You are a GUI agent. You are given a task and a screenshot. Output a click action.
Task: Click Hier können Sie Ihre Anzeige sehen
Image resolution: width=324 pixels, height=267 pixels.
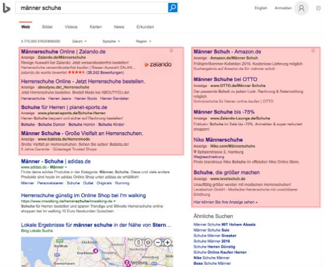point(226,202)
